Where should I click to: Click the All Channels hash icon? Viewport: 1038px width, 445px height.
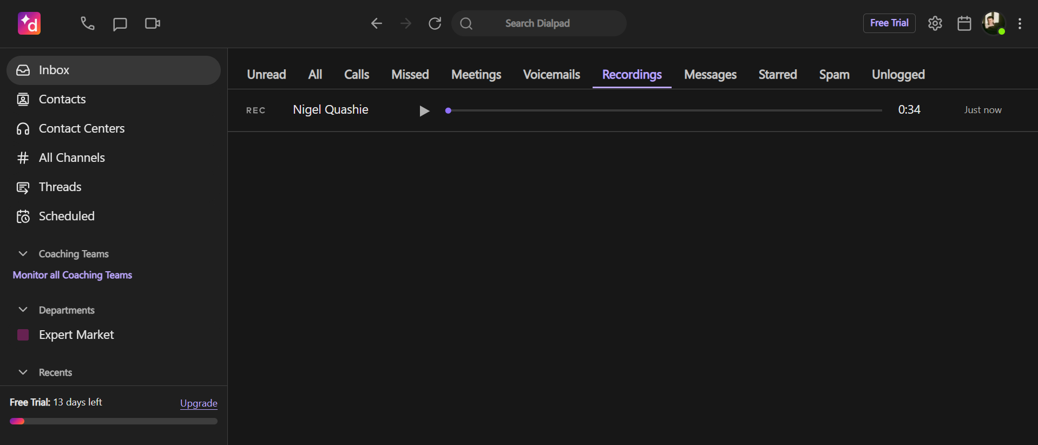point(23,158)
